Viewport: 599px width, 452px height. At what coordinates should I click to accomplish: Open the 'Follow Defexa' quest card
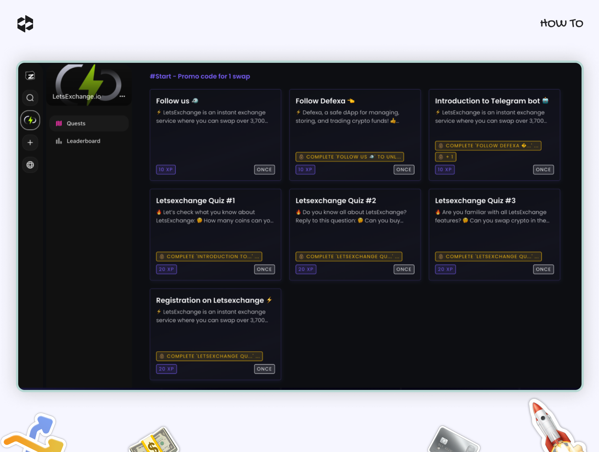click(355, 135)
